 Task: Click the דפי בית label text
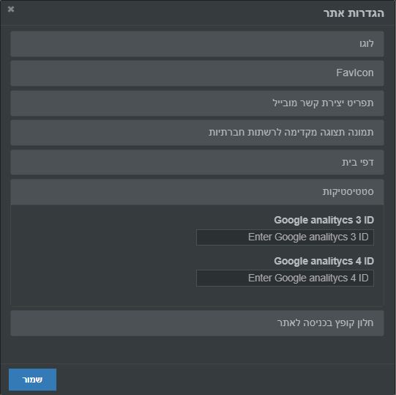coord(358,163)
